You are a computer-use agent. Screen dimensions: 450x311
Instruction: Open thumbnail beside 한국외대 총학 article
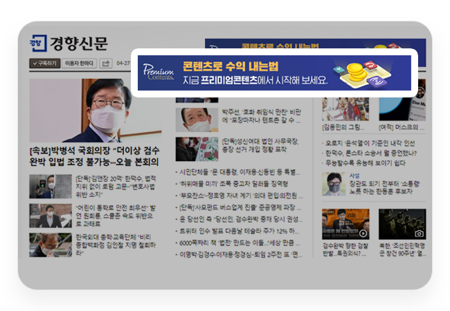point(51,245)
